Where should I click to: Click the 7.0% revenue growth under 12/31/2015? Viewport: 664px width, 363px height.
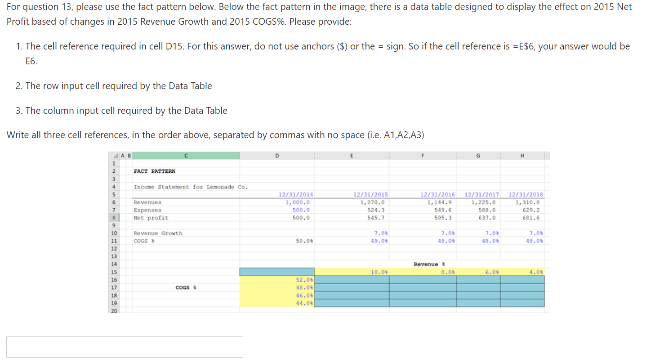(381, 233)
